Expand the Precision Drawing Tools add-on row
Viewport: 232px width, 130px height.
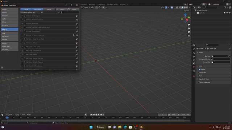22,27
